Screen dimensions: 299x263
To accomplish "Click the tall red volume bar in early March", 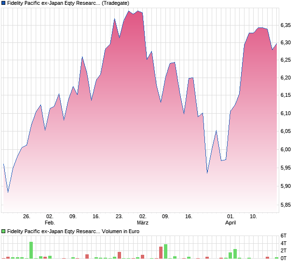I will (x=161, y=252).
